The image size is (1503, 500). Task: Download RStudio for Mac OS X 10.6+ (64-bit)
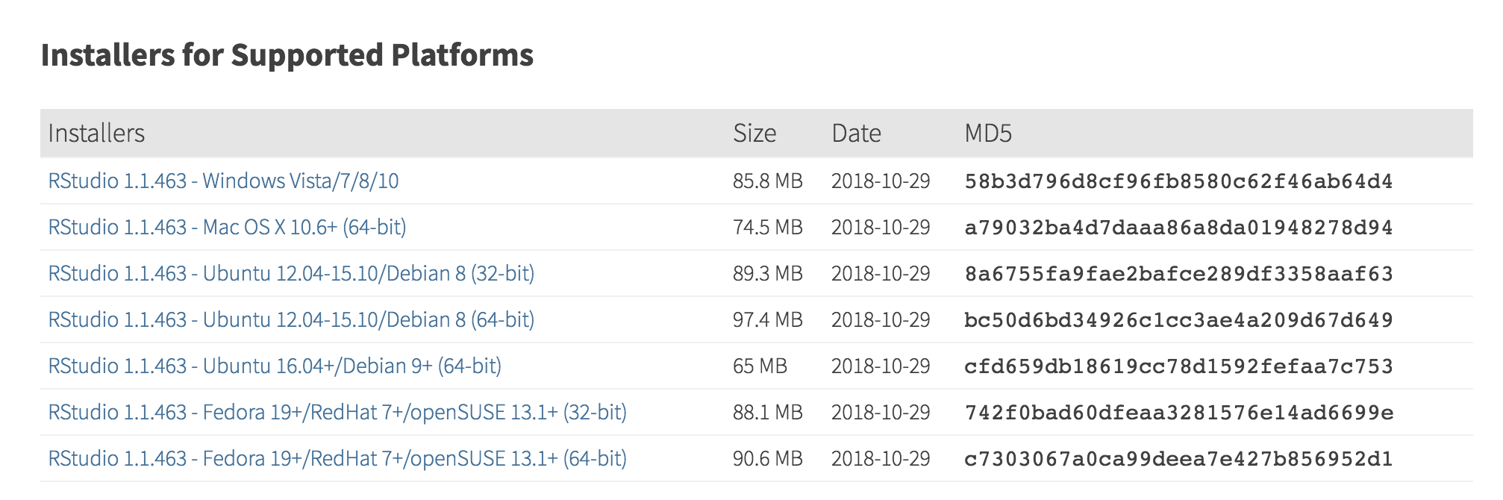227,228
